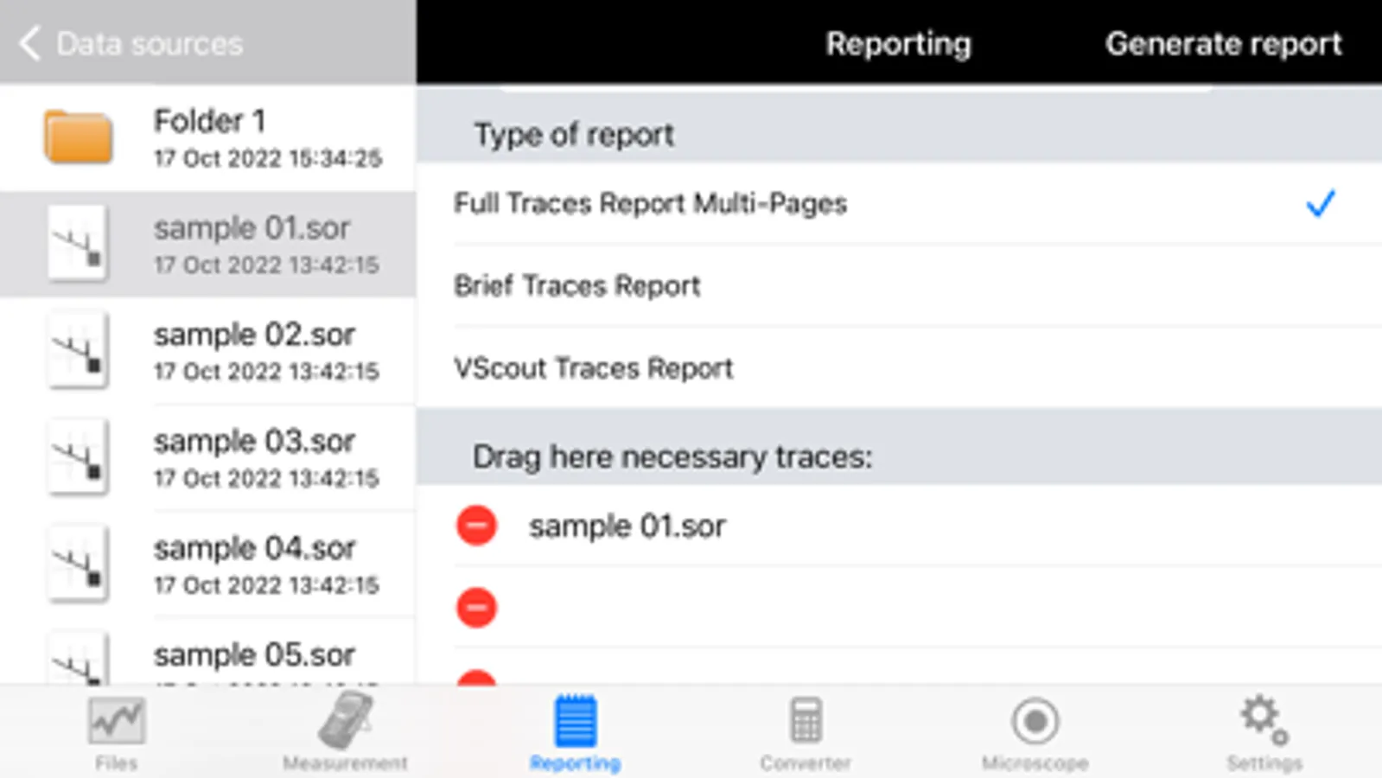Viewport: 1382px width, 778px height.
Task: Select sample 02.sor file name
Action: (x=254, y=335)
